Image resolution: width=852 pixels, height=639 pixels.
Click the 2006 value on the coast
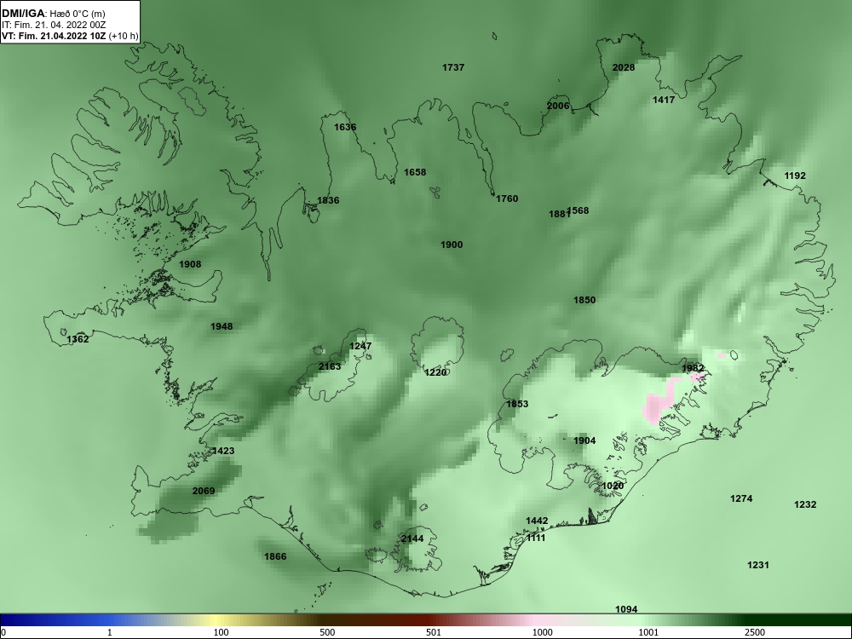558,106
